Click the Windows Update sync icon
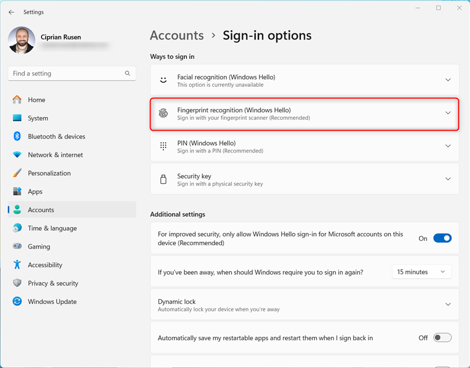Image resolution: width=470 pixels, height=368 pixels. click(x=17, y=301)
